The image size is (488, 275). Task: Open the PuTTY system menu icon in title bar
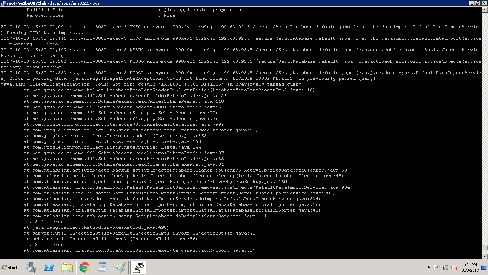point(3,3)
